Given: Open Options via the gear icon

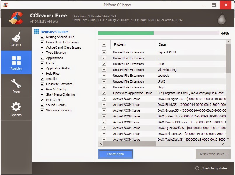Looking at the screenshot, I should [16, 106].
